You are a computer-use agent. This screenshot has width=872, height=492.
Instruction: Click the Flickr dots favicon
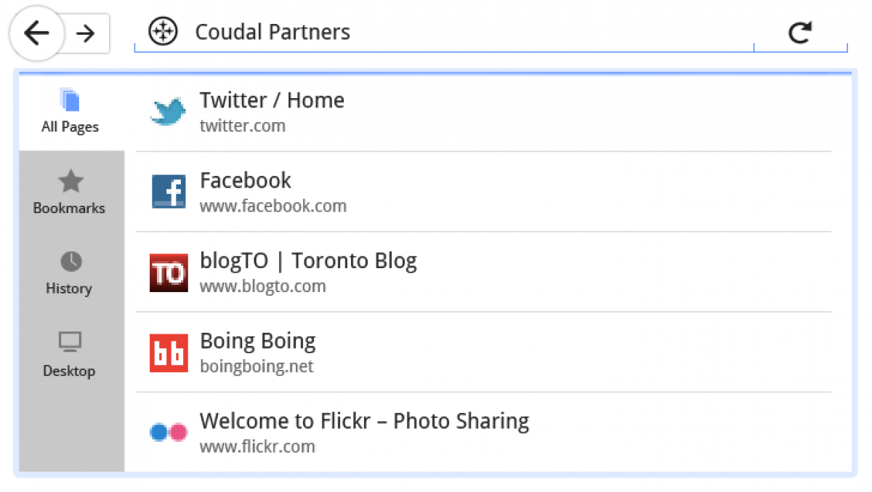(169, 432)
